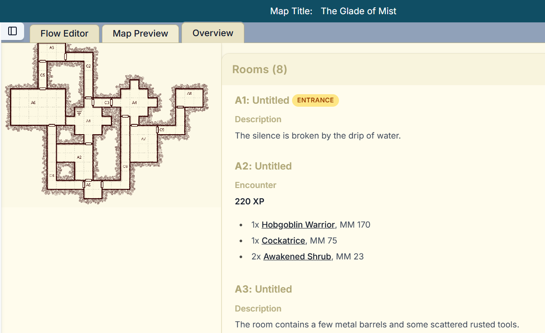Click corridor C5 on the dungeon map

pyautogui.click(x=42, y=75)
